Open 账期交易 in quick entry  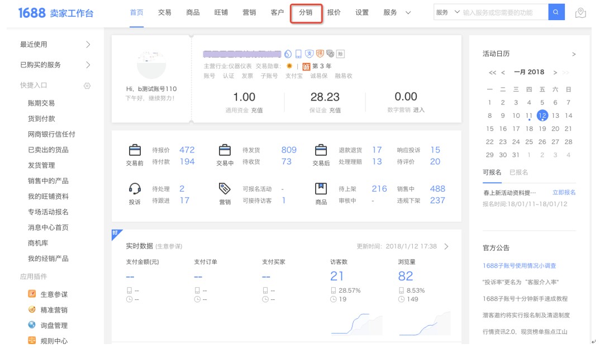click(x=41, y=103)
